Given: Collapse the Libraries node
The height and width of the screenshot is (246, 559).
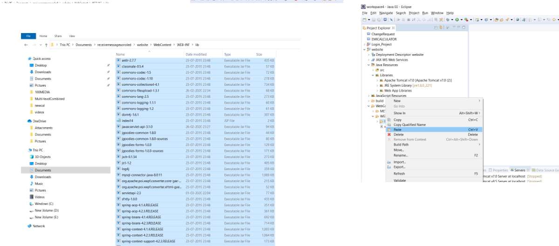Looking at the screenshot, I should point(373,75).
